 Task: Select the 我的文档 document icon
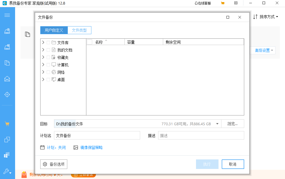coord(54,50)
